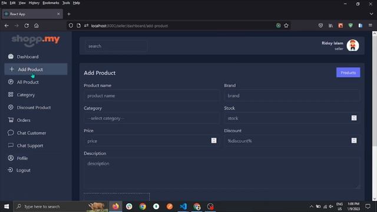
Task: Open a new browser tab
Action: (x=69, y=14)
